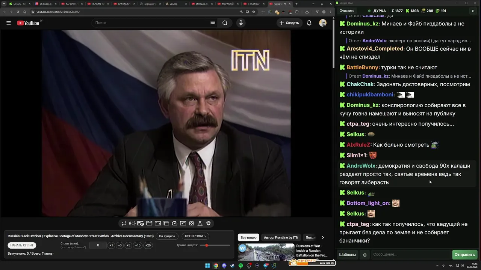This screenshot has height=270, width=481.
Task: Click the 'На аукцион' button
Action: tap(167, 236)
